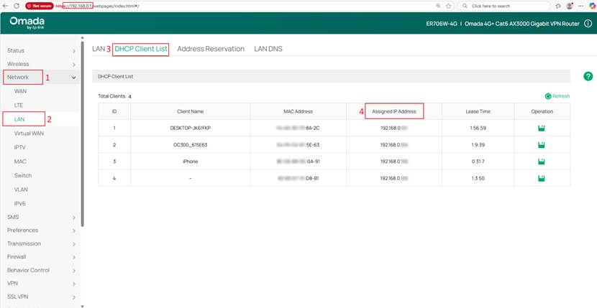Select WAN under Network menu
This screenshot has height=308, width=597.
pos(20,91)
